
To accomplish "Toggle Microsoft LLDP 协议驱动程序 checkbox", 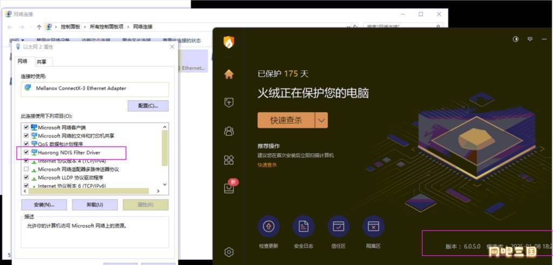I will tap(26, 178).
